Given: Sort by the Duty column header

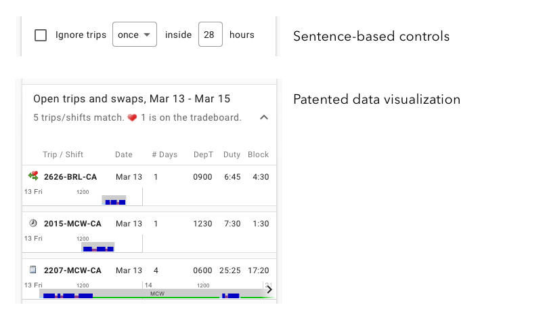Looking at the screenshot, I should (232, 155).
